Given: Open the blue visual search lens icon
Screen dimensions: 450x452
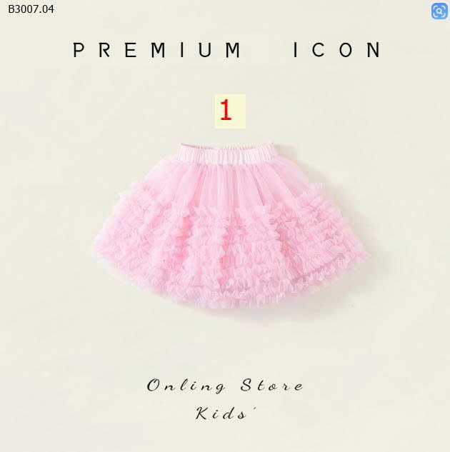Looking at the screenshot, I should (439, 11).
